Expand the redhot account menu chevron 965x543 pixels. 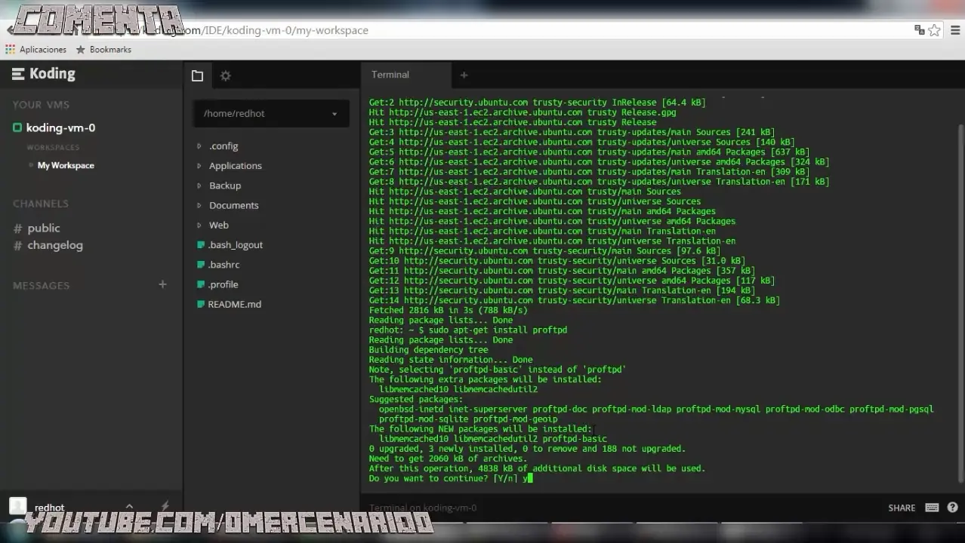[129, 507]
